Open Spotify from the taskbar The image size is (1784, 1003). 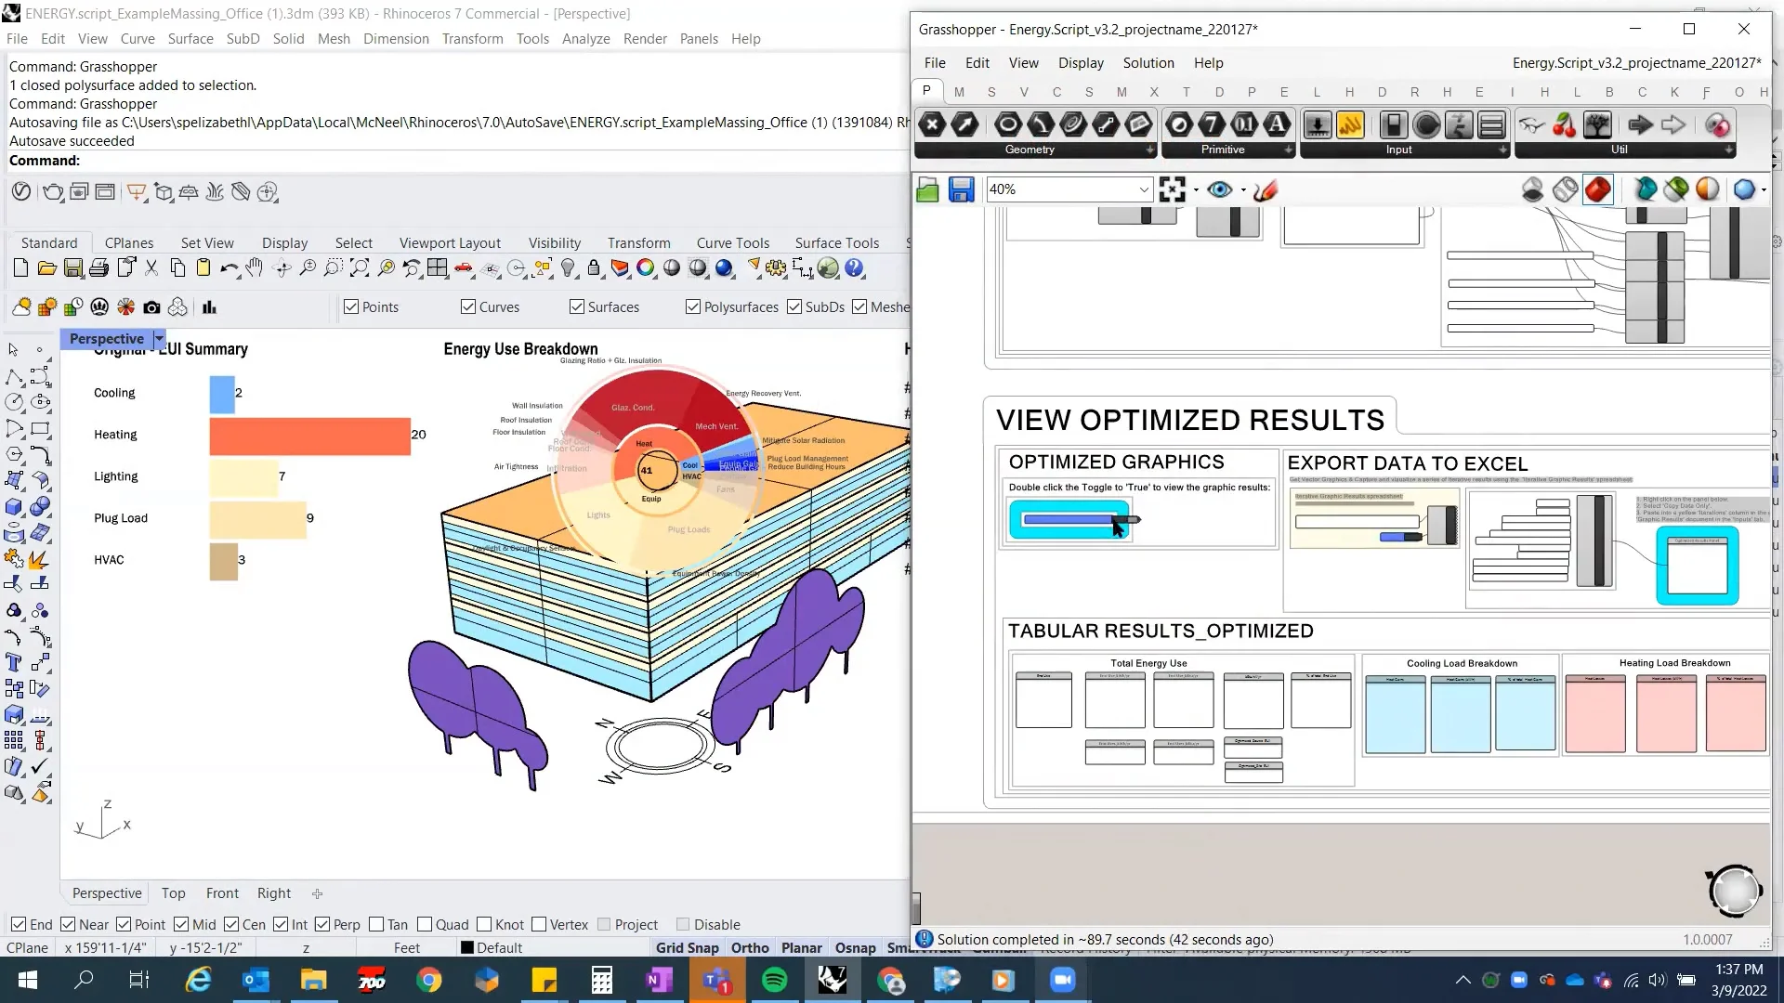click(x=774, y=980)
